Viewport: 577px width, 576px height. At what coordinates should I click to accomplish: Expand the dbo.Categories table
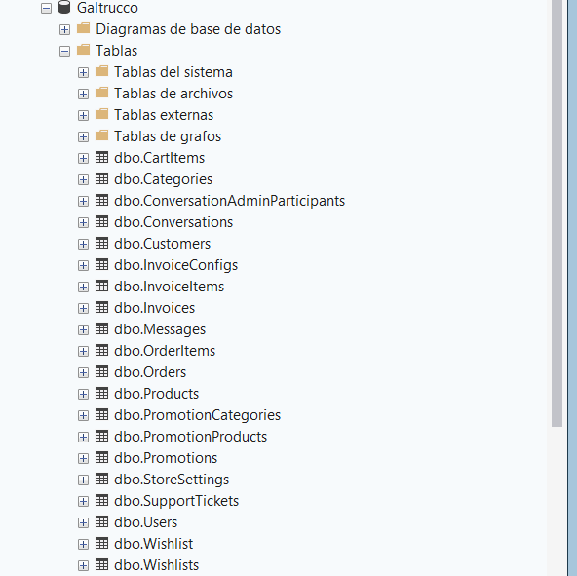83,179
